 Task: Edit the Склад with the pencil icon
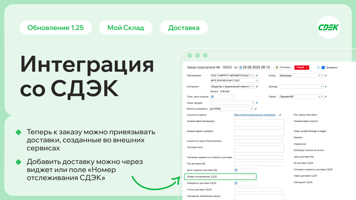(326, 76)
